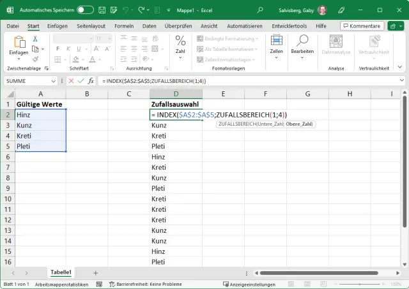This screenshot has height=289, width=409.
Task: Click the Kommentare button
Action: (x=362, y=26)
